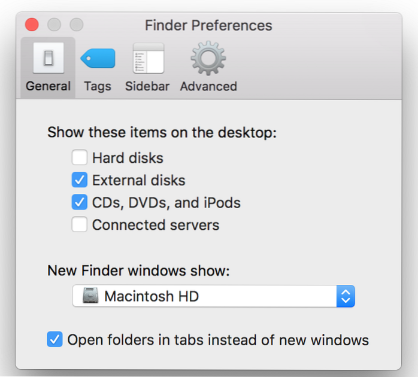Disable the CDs, DVDs, and iPods checkbox
The image size is (418, 377).
[80, 203]
